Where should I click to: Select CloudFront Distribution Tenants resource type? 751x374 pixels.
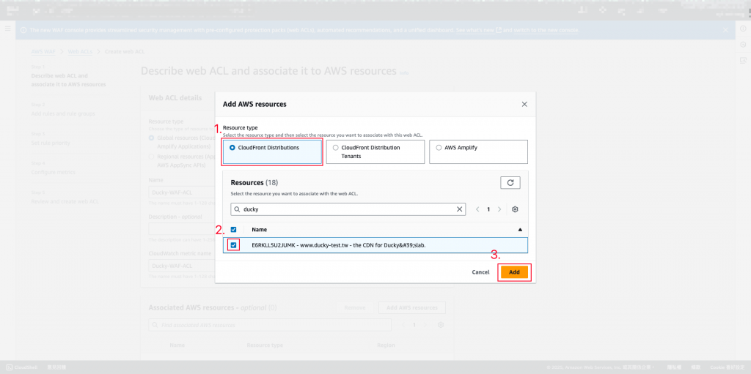pos(375,152)
